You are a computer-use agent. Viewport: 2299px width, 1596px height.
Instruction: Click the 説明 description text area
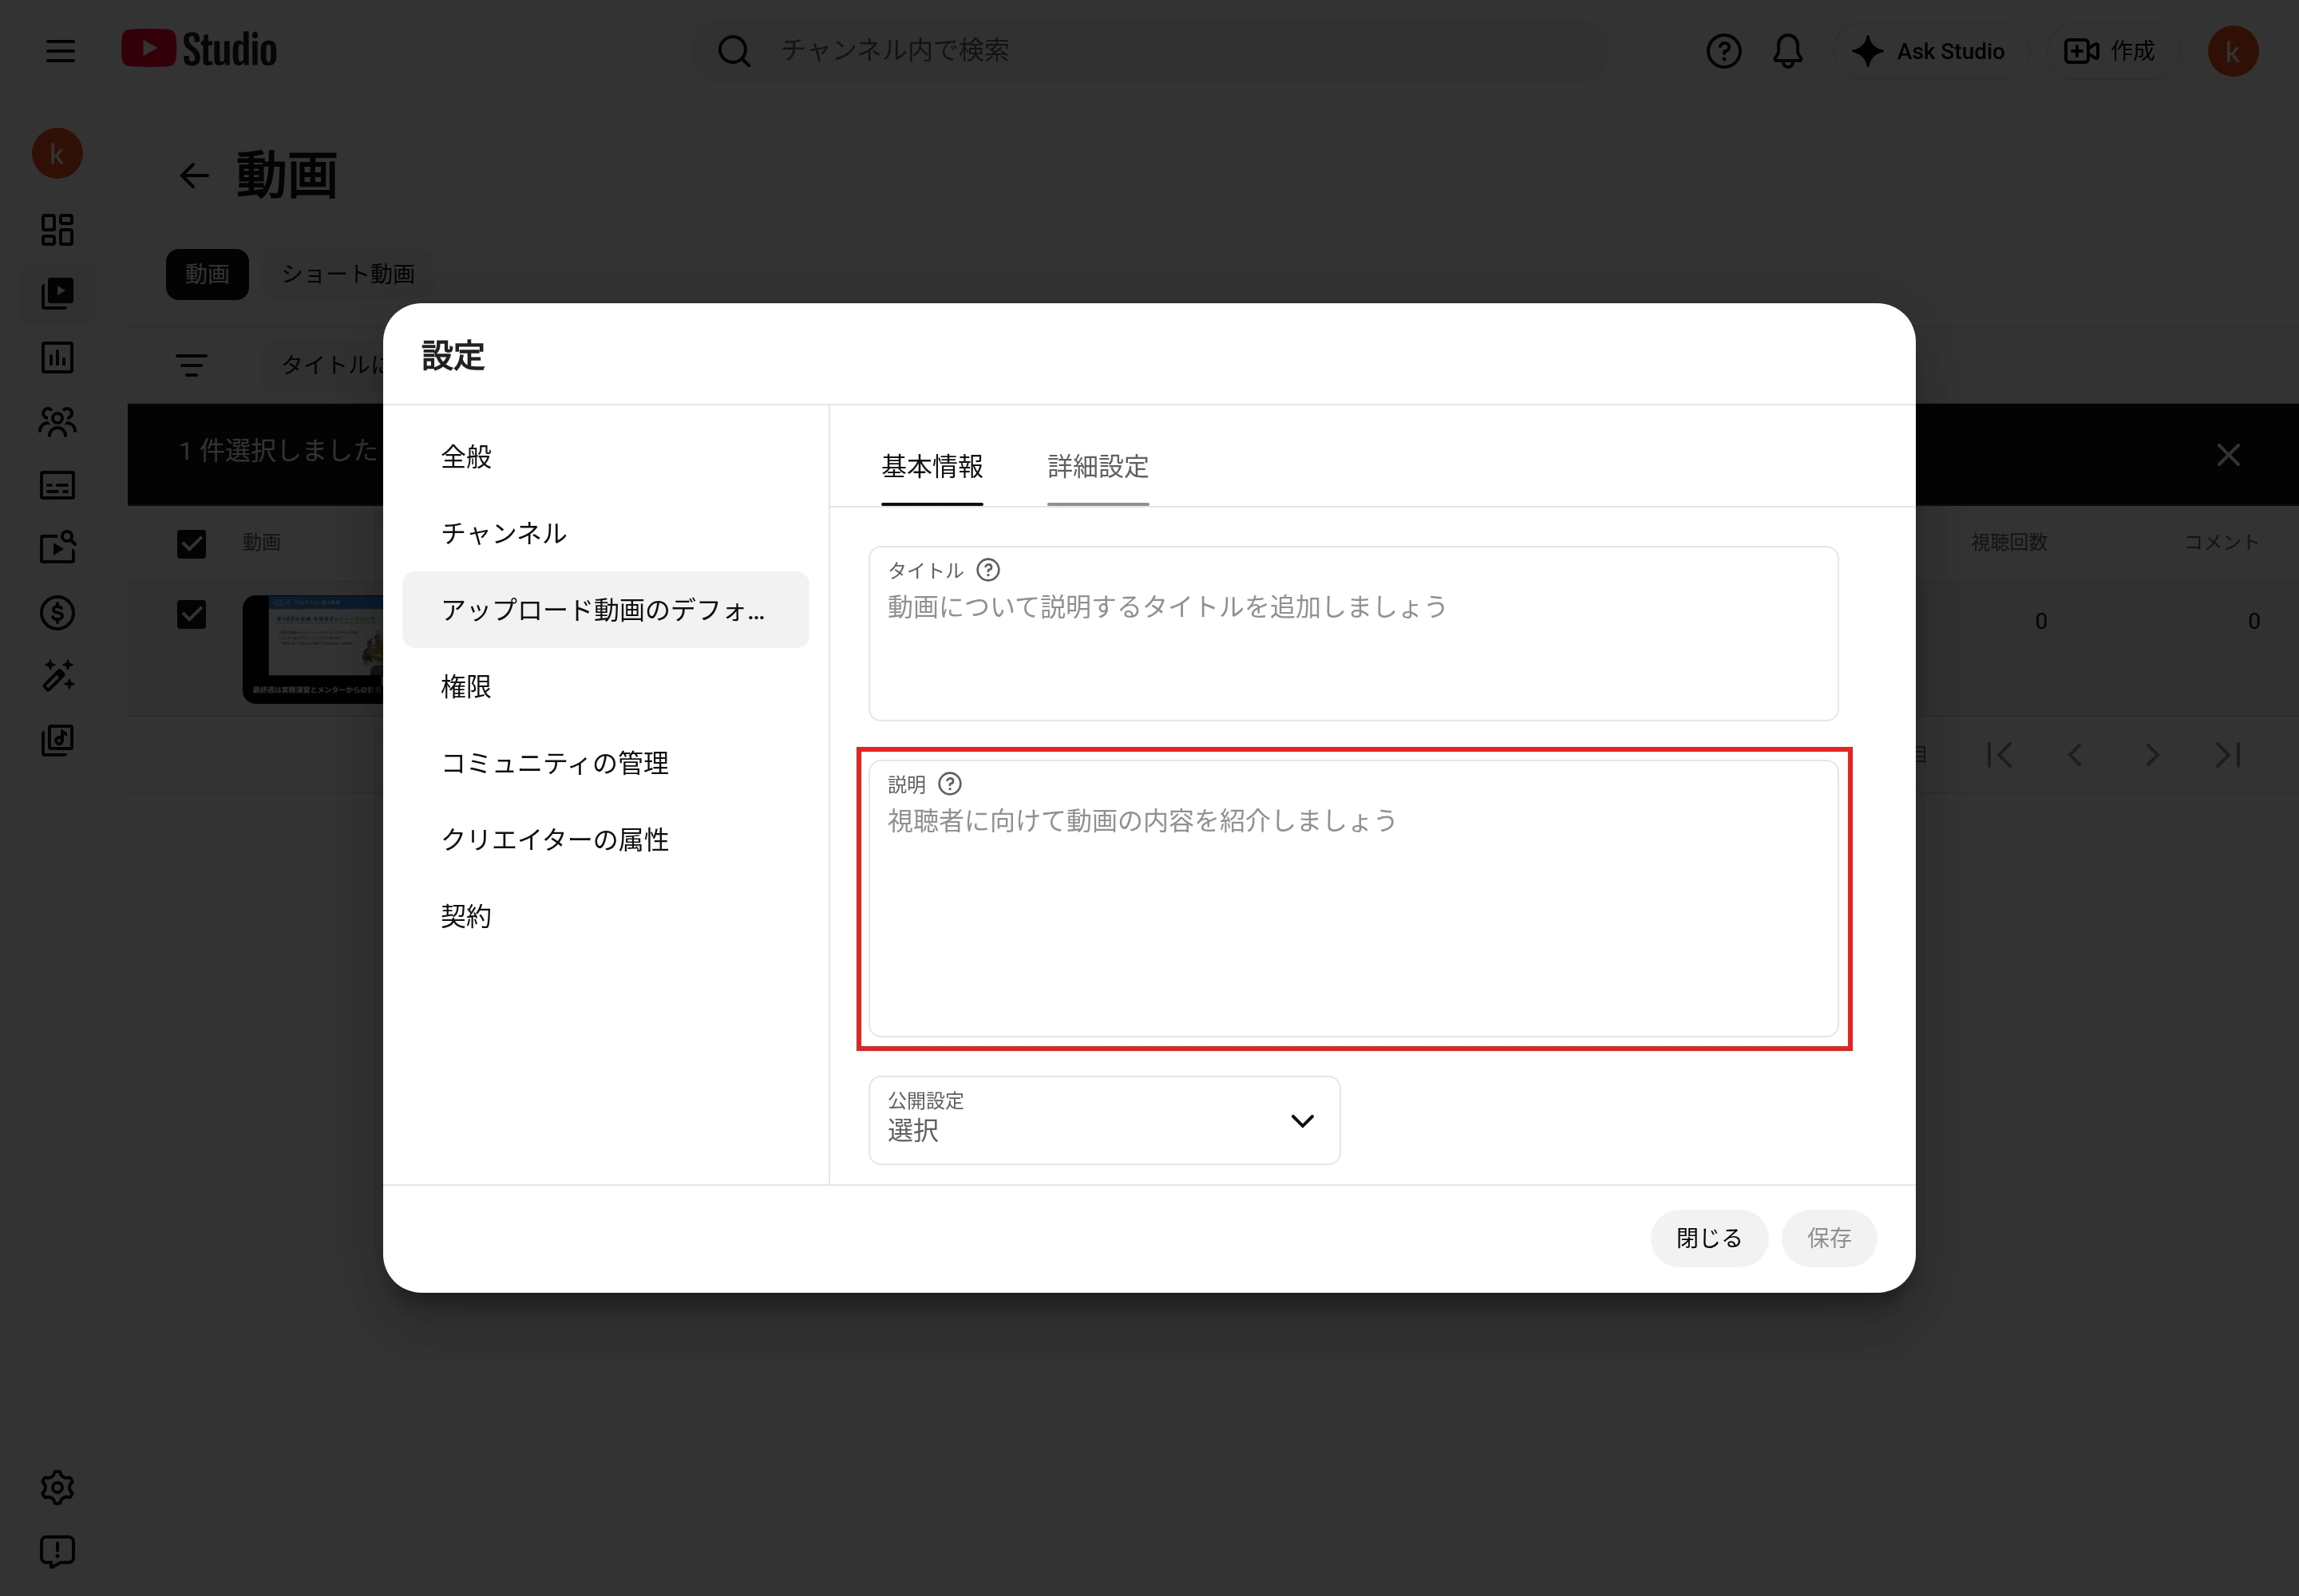tap(1352, 898)
